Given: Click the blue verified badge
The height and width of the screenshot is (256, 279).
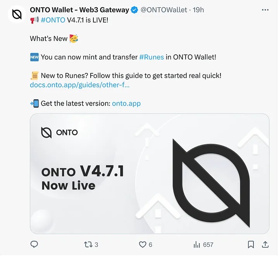Looking at the screenshot, I should [x=134, y=10].
